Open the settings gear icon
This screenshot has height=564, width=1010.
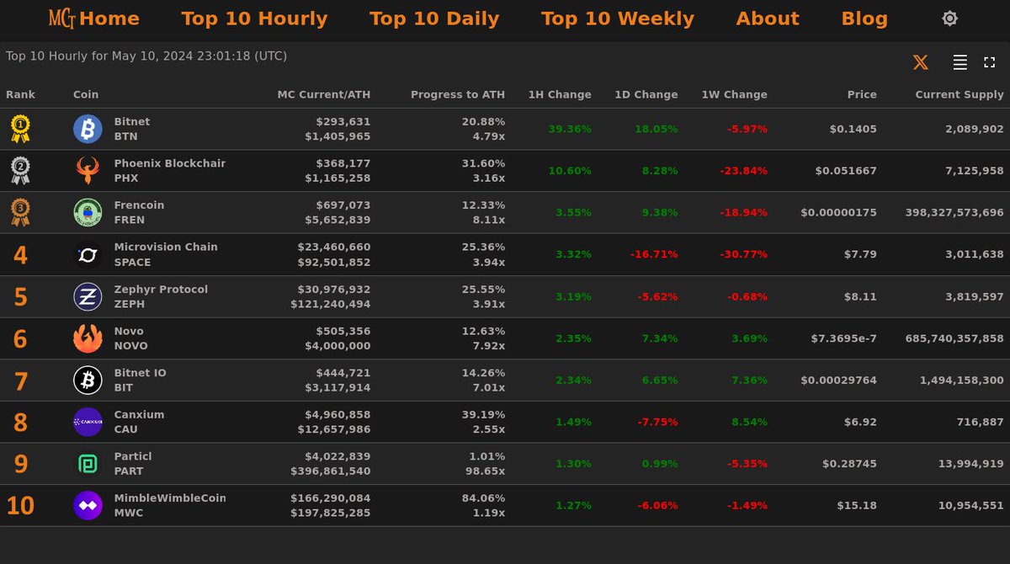point(949,19)
